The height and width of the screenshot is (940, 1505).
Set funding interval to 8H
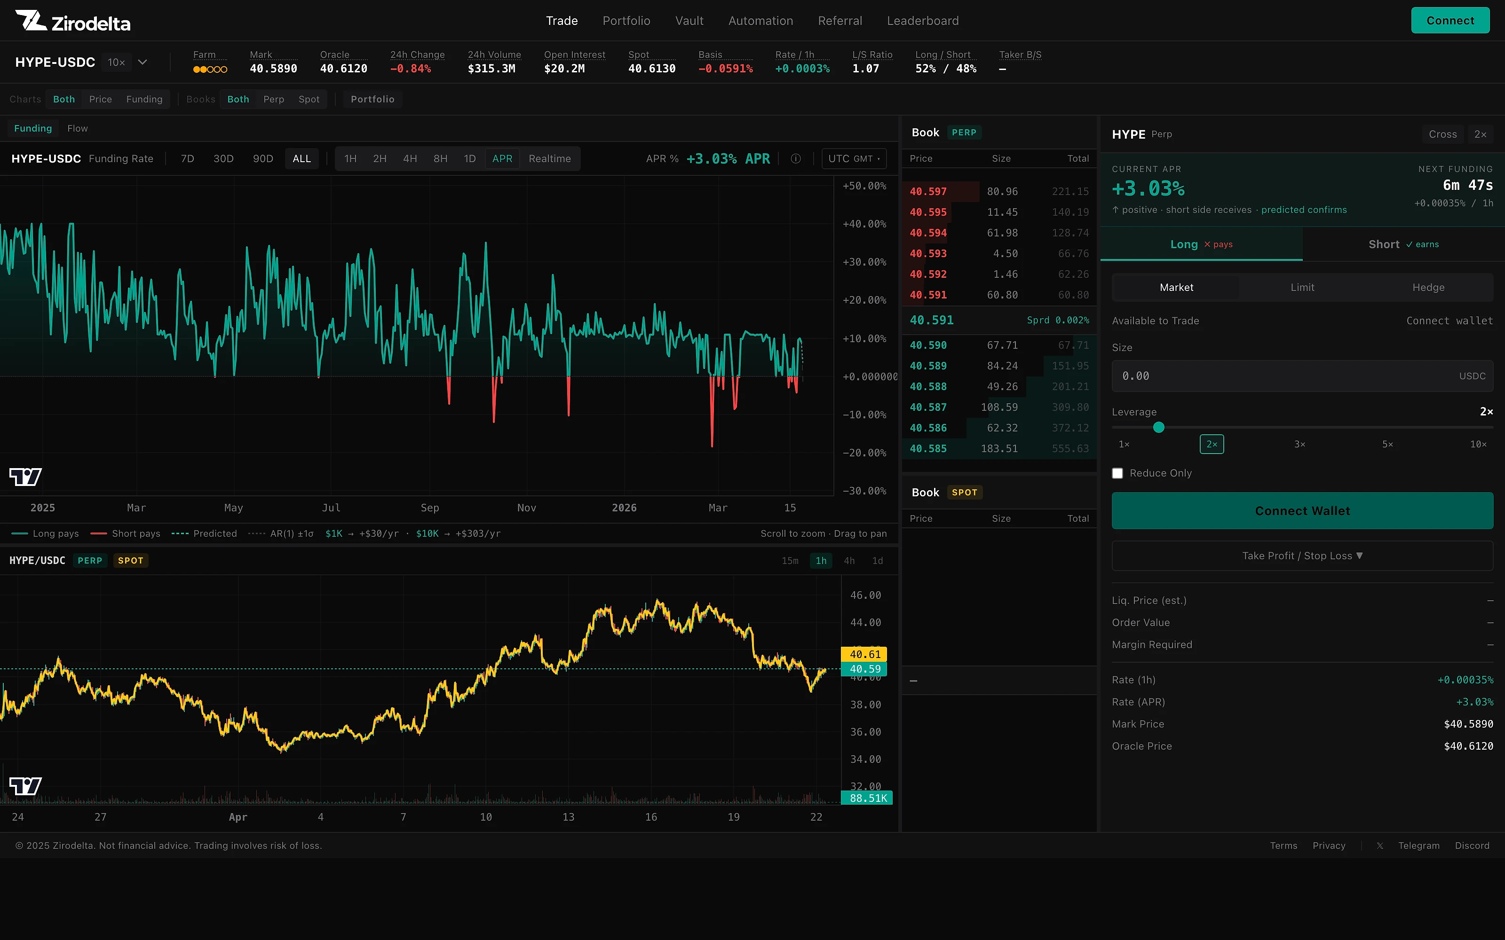click(440, 159)
